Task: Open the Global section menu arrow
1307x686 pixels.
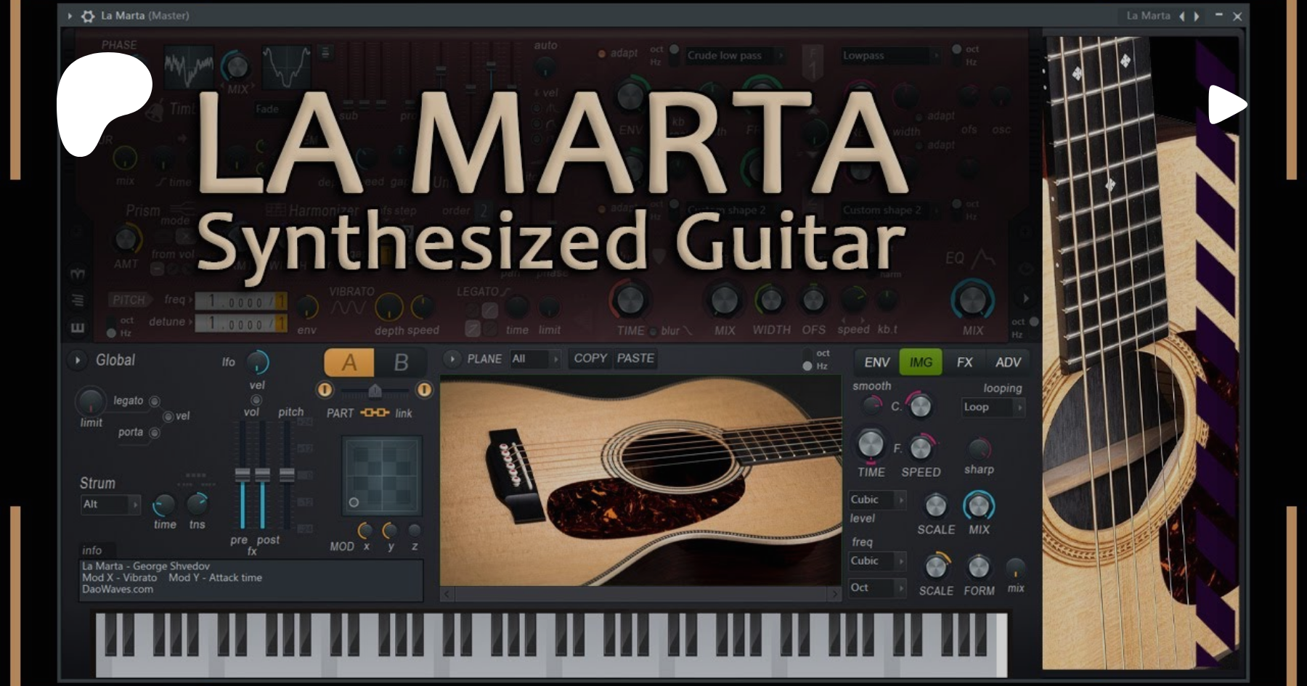Action: pyautogui.click(x=77, y=360)
